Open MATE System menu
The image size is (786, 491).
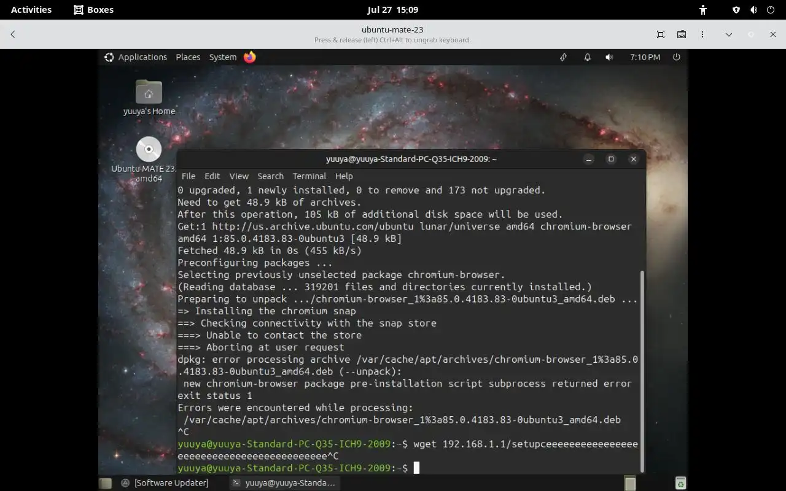(223, 57)
